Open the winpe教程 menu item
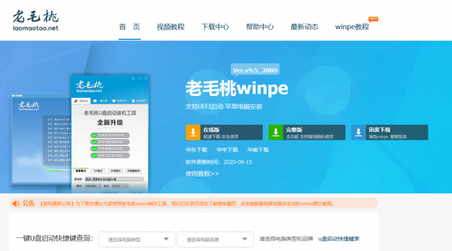The width and height of the screenshot is (452, 251). point(352,27)
